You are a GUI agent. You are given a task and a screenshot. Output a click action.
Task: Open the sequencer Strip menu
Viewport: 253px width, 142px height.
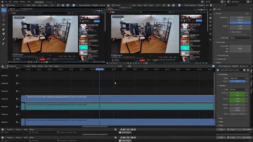(x=51, y=66)
